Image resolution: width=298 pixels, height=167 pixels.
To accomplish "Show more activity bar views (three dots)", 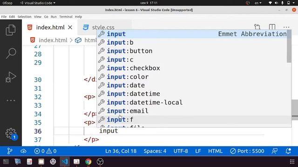I will coord(11,100).
